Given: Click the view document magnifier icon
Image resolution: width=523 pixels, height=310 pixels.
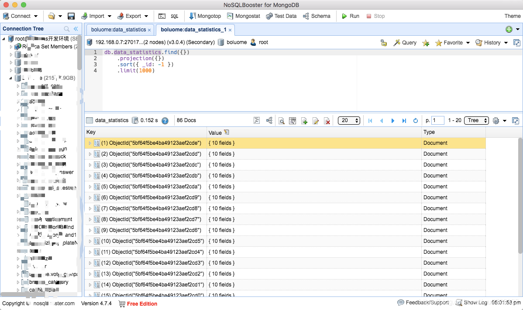Looking at the screenshot, I should pyautogui.click(x=282, y=120).
